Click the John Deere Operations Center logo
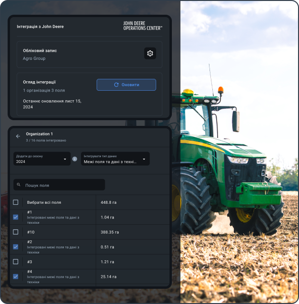 143,26
